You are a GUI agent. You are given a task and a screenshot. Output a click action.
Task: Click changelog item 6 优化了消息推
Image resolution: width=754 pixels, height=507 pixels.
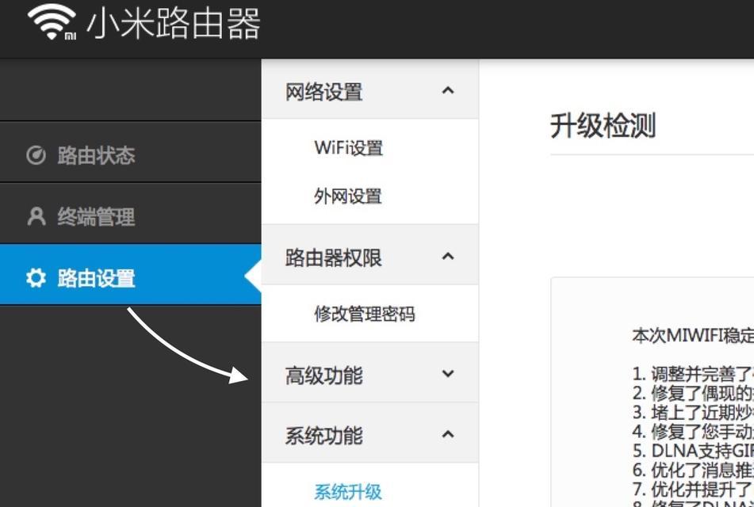tap(693, 470)
